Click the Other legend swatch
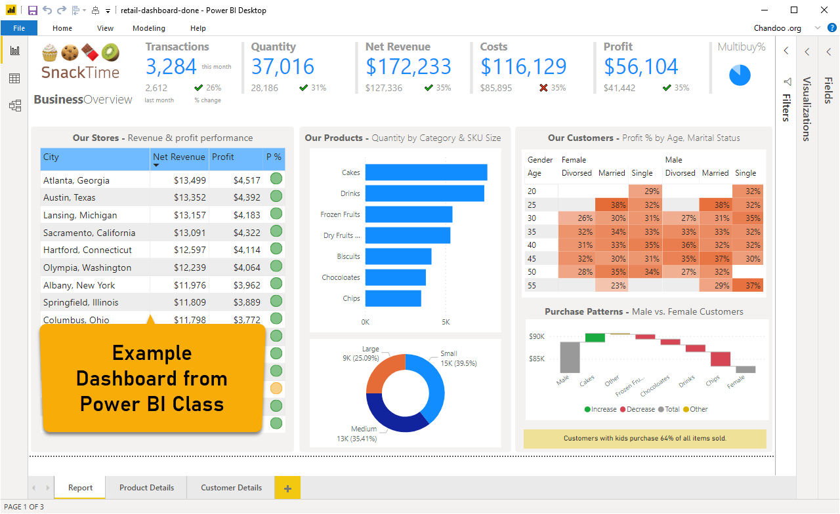840x514 pixels. point(686,409)
